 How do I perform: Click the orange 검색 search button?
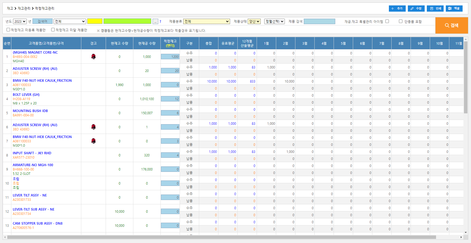[451, 25]
